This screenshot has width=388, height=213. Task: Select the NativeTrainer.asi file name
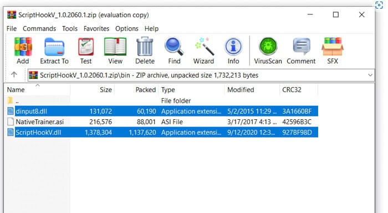point(39,122)
